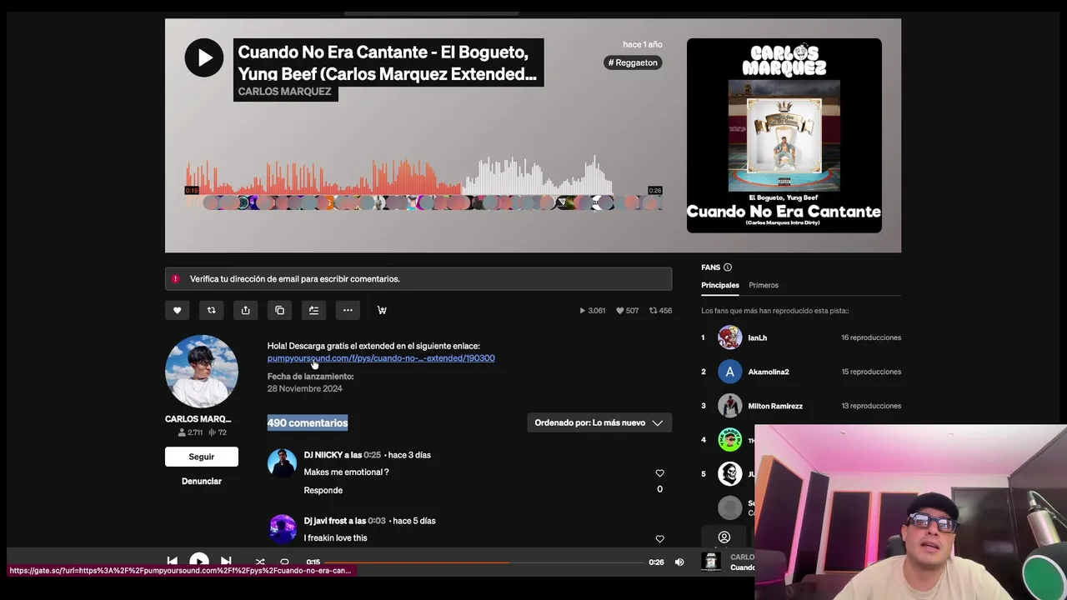Toggle repeat in the bottom player
1067x600 pixels.
point(284,562)
